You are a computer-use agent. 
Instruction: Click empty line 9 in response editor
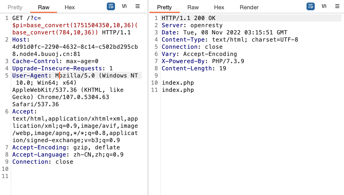tap(252, 76)
